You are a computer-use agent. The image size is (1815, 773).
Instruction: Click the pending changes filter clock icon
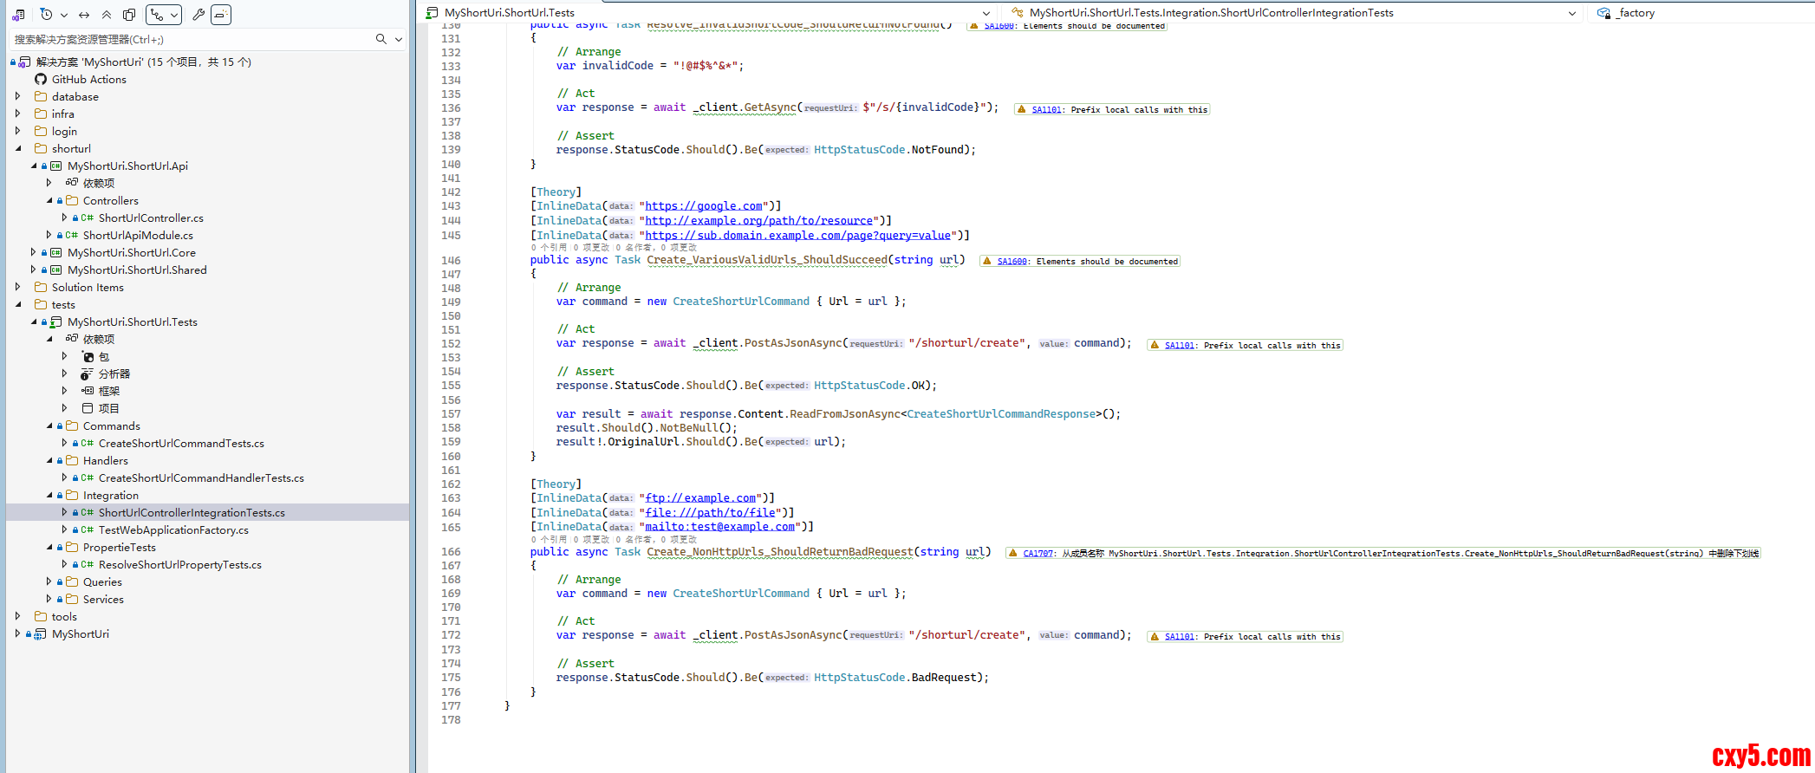47,15
